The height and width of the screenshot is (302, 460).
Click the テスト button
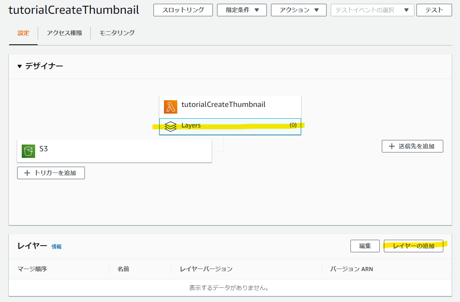[434, 10]
